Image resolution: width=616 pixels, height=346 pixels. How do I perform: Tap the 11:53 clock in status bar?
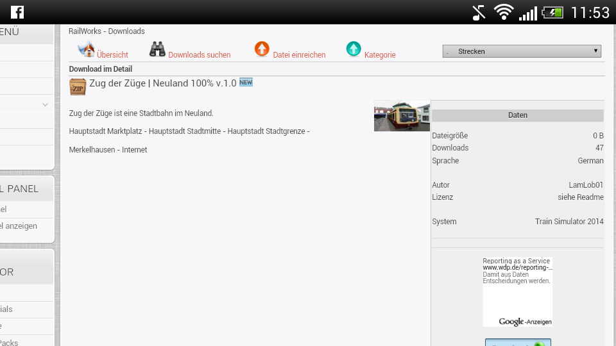pos(590,13)
